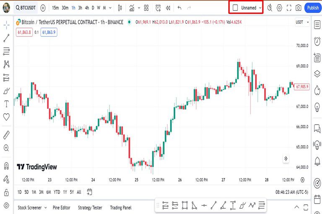The height and width of the screenshot is (214, 322).
Task: Select the 1D date range
Action: pyautogui.click(x=20, y=192)
